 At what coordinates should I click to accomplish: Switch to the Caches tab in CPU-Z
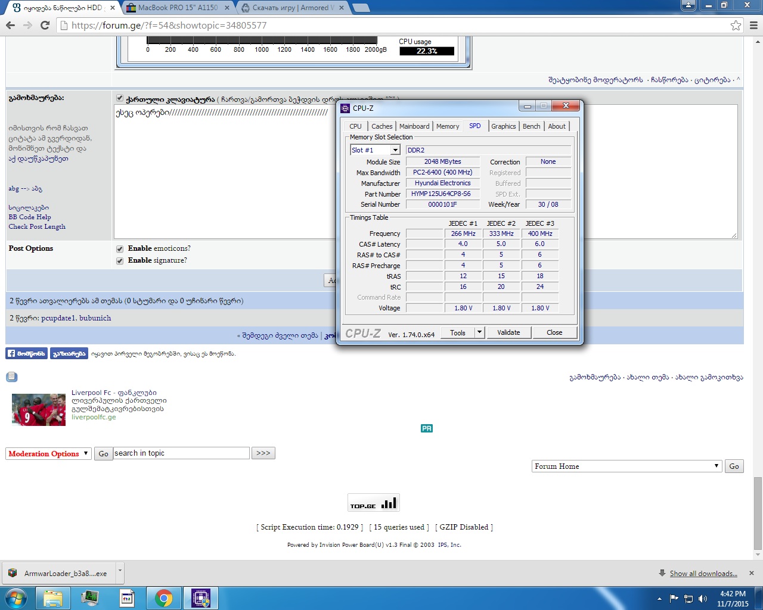tap(382, 126)
